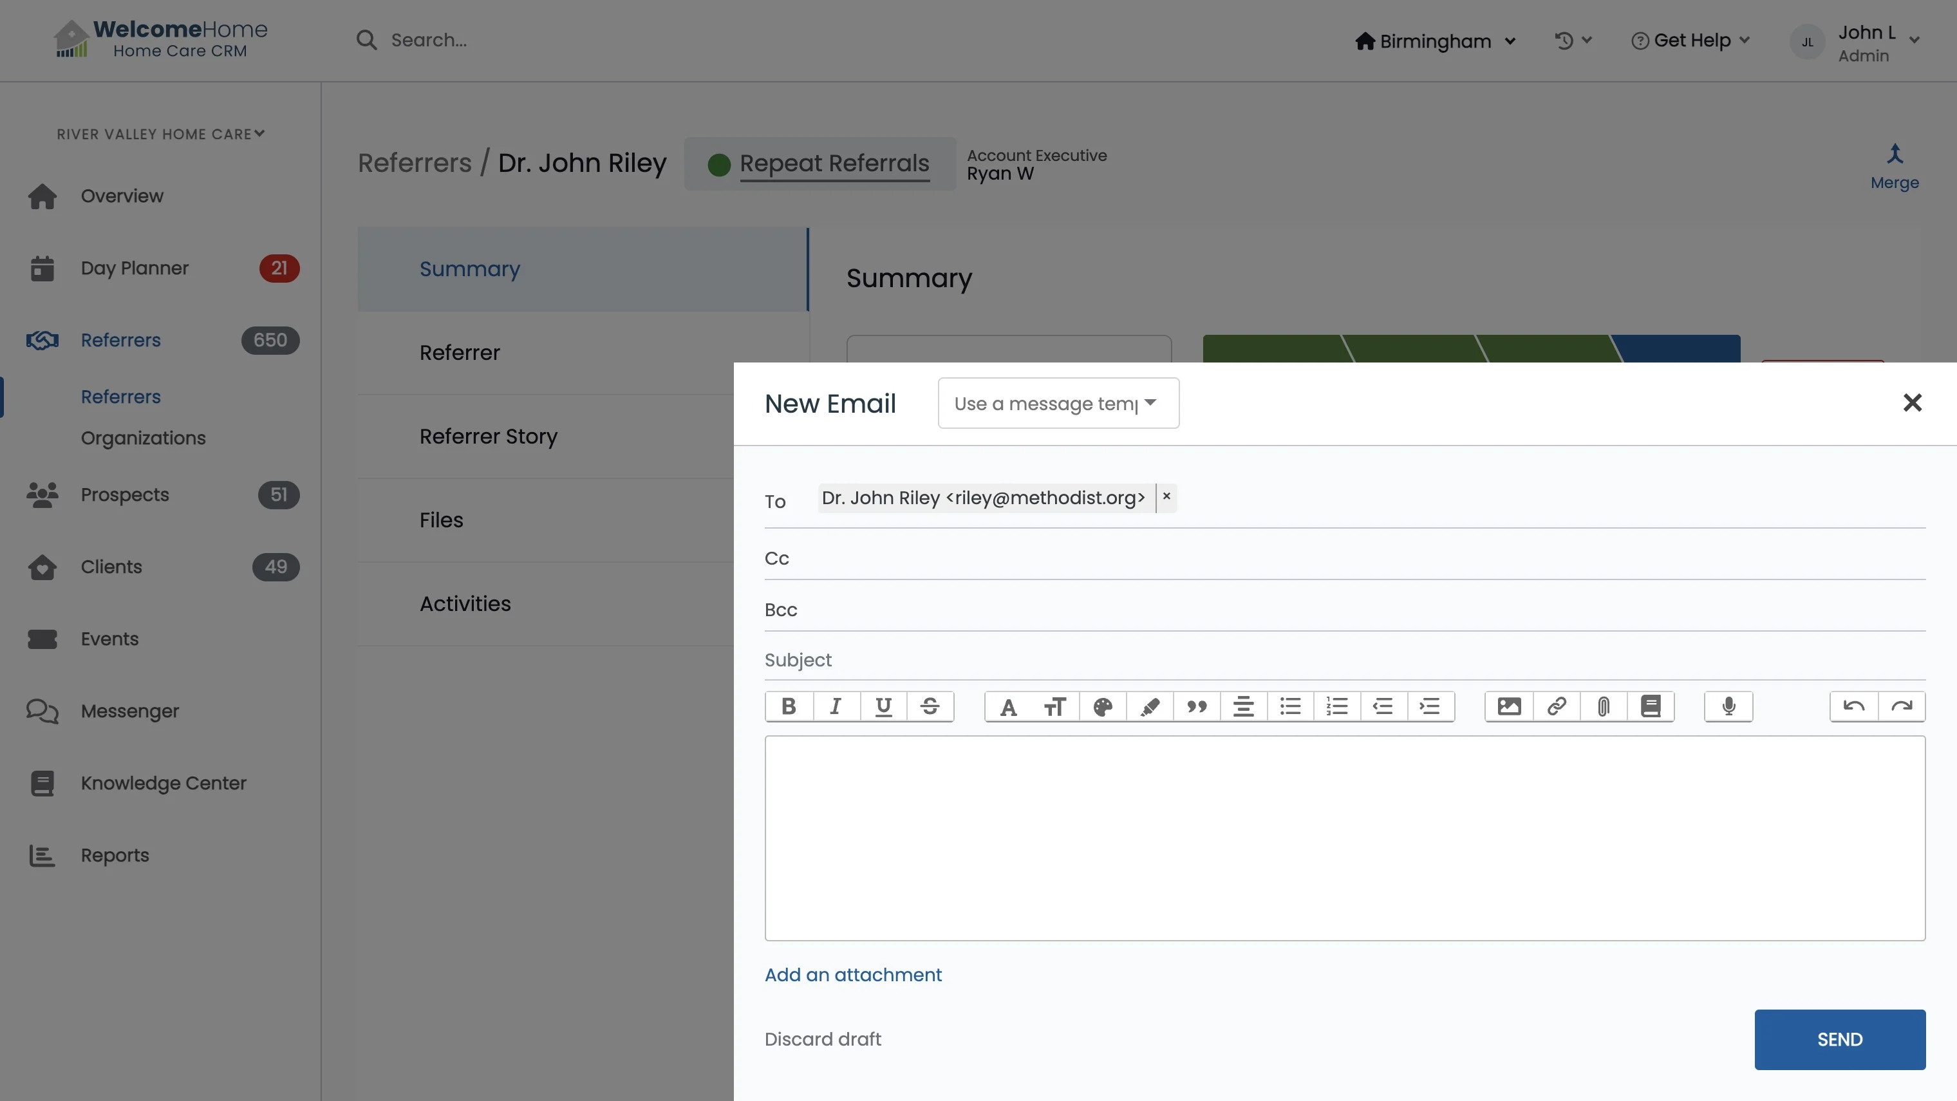
Task: Undo the last edit in editor
Action: tap(1854, 707)
